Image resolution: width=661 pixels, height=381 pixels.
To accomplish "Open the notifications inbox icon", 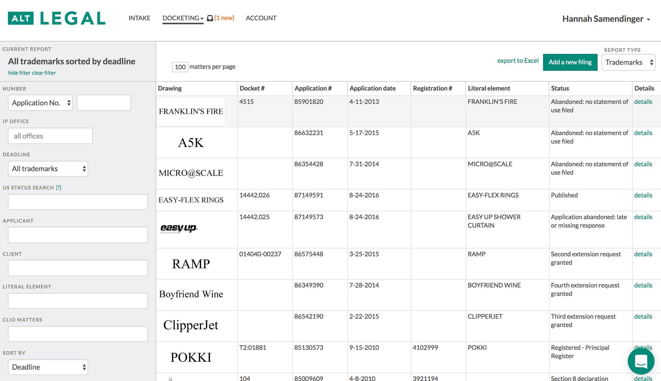I will 210,18.
